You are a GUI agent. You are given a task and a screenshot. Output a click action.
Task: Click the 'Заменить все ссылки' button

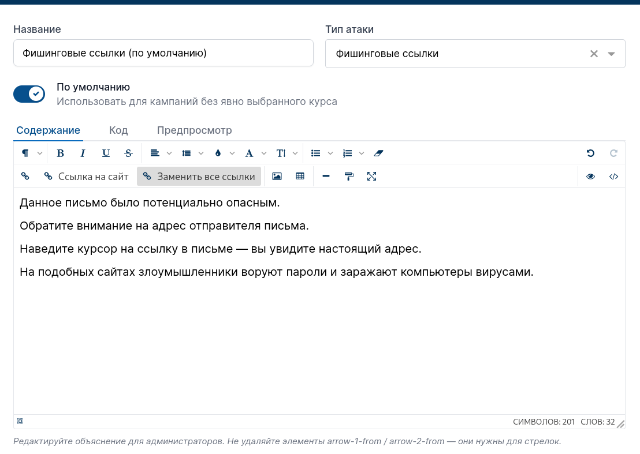(x=199, y=177)
